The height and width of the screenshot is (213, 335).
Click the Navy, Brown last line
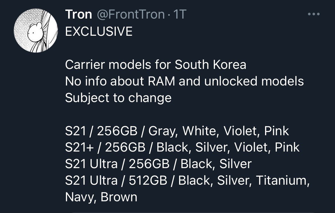[x=101, y=197]
